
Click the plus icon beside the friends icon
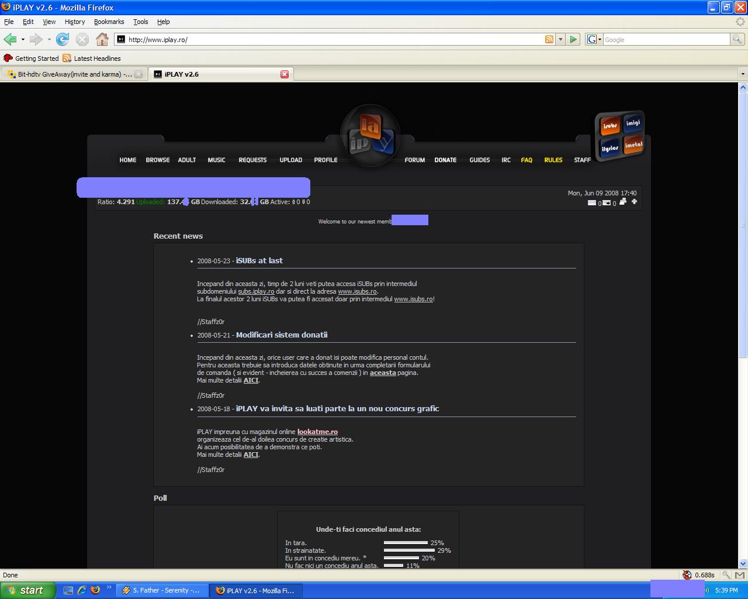[635, 202]
